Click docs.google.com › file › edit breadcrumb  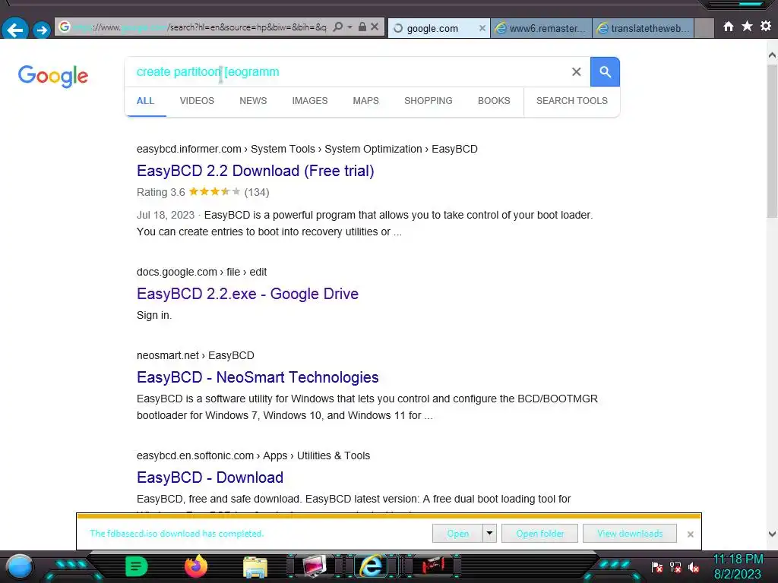pos(201,272)
